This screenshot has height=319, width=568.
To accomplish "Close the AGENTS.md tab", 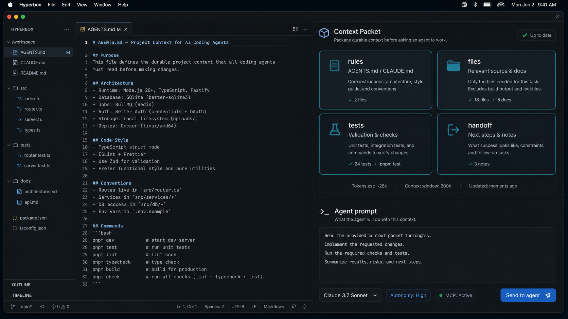I will (x=126, y=29).
